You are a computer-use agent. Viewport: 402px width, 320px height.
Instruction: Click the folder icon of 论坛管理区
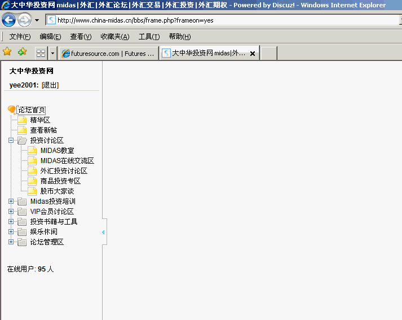click(22, 242)
